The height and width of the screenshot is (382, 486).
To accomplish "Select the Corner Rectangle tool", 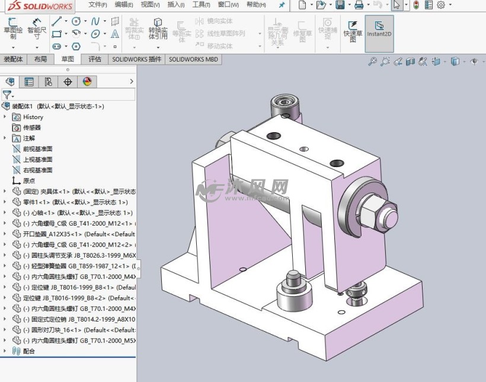I will pyautogui.click(x=57, y=34).
